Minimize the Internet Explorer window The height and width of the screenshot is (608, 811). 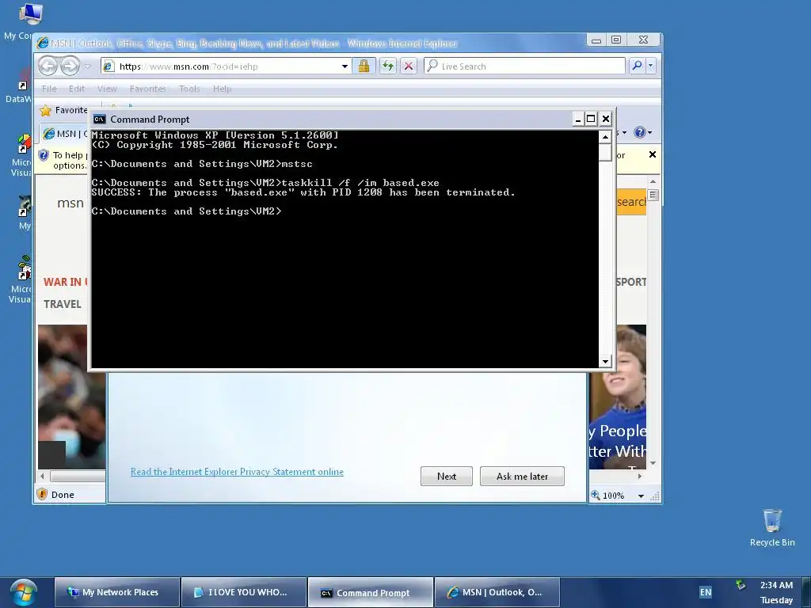click(x=596, y=40)
